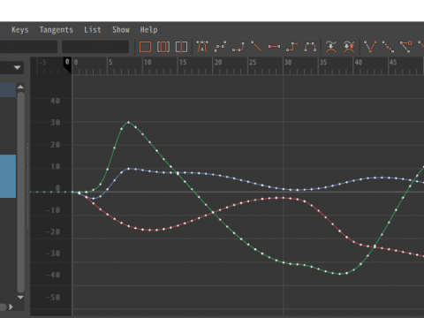Click frame 40 on the time ruler

(x=358, y=63)
